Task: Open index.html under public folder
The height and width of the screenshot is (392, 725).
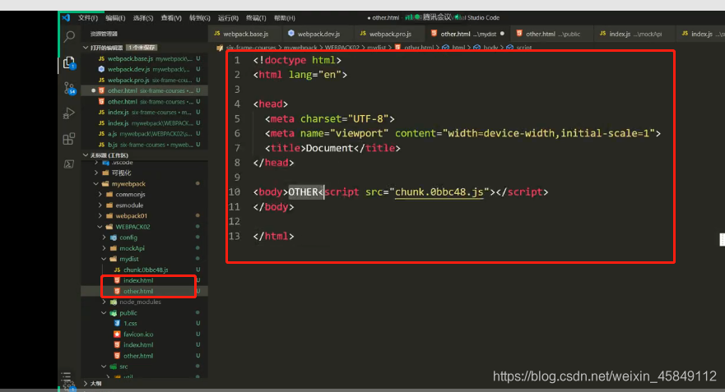Action: point(137,345)
